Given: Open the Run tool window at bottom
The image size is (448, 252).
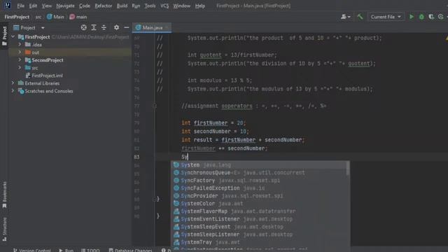Looking at the screenshot, I should [66, 250].
